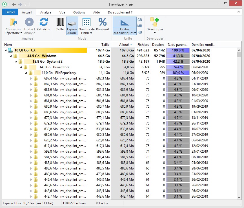Select the Pourcent percent mode icon
The image size is (244, 208).
103,22
